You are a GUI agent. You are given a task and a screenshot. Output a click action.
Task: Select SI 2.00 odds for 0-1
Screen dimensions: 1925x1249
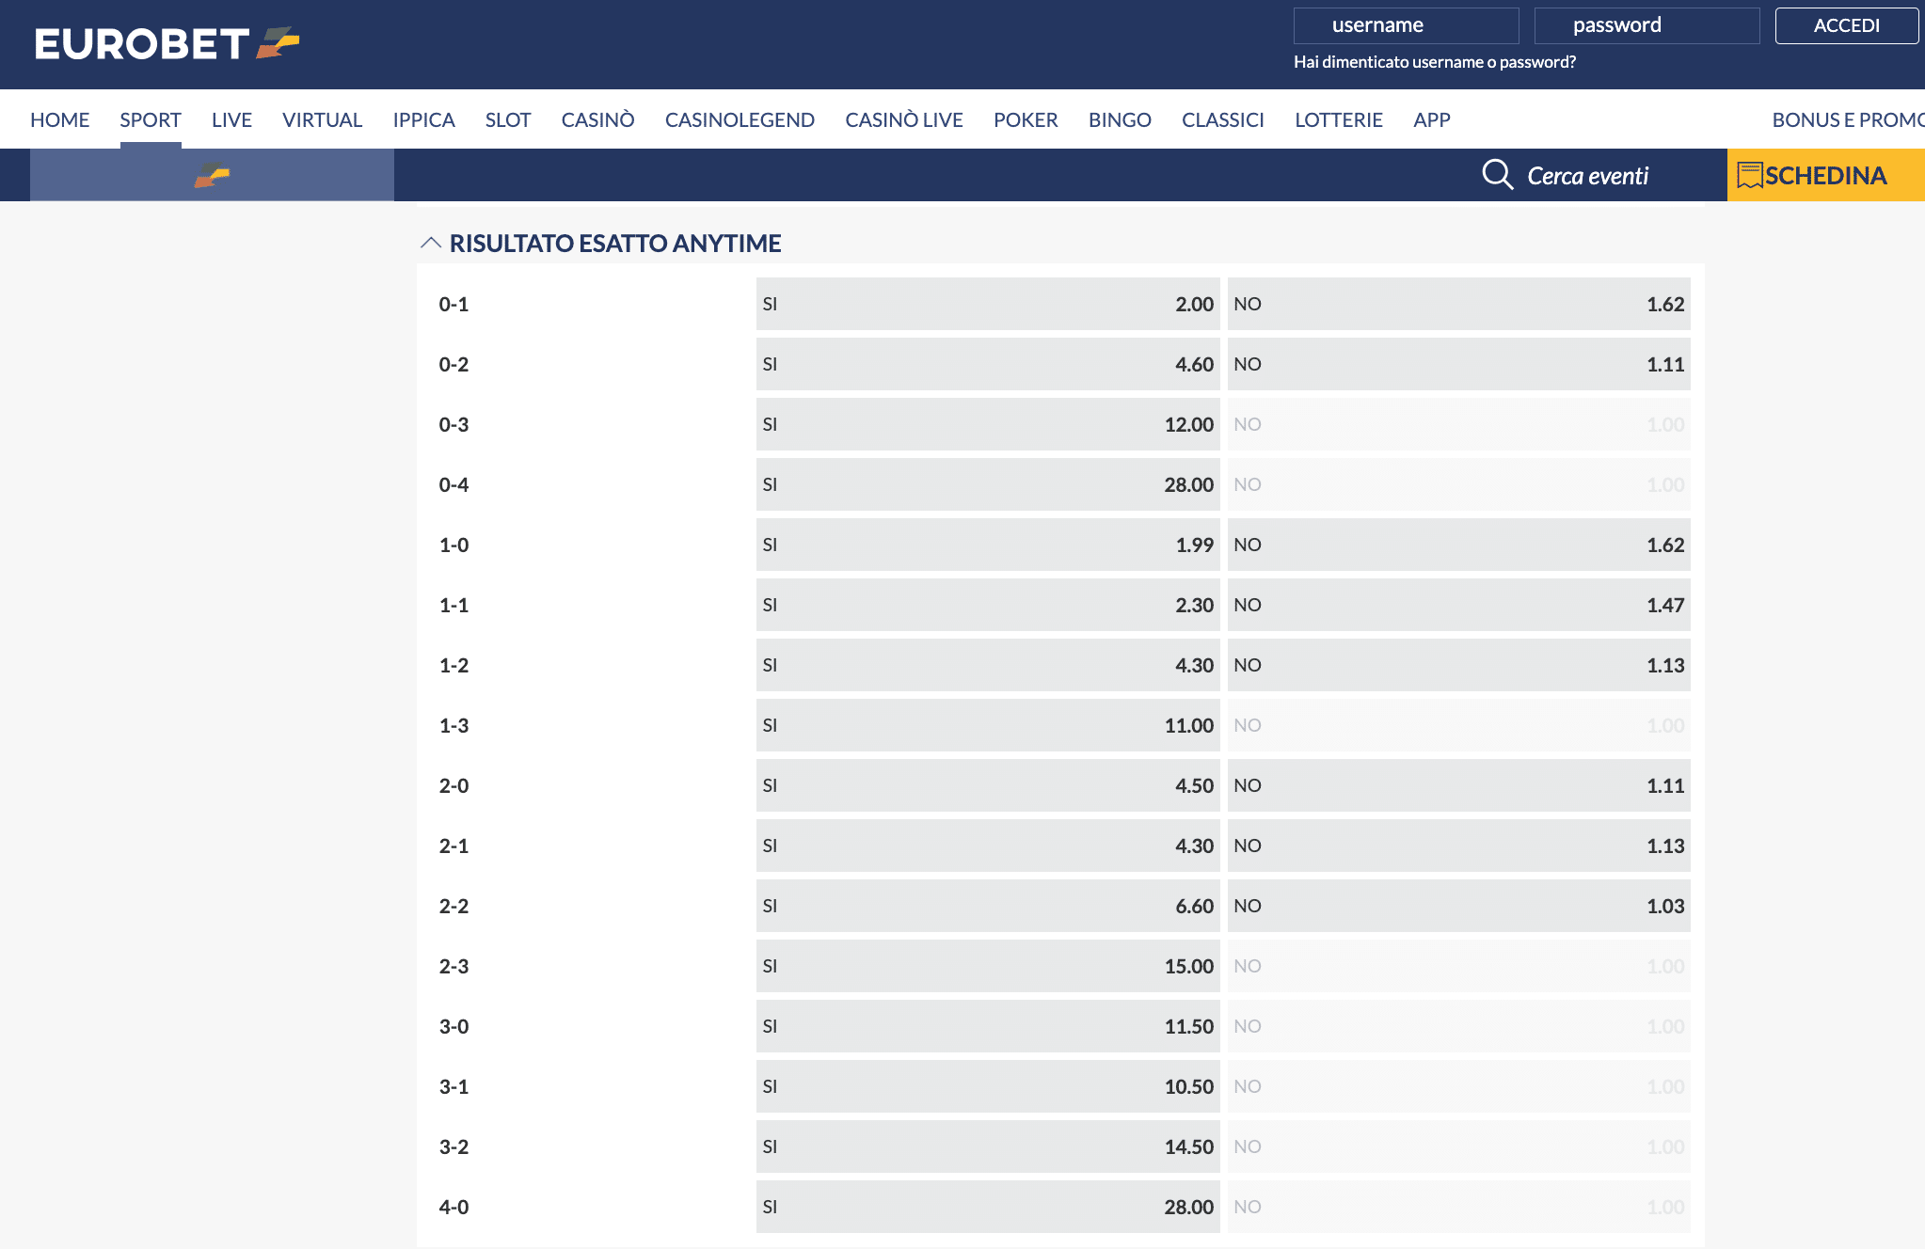coord(987,304)
